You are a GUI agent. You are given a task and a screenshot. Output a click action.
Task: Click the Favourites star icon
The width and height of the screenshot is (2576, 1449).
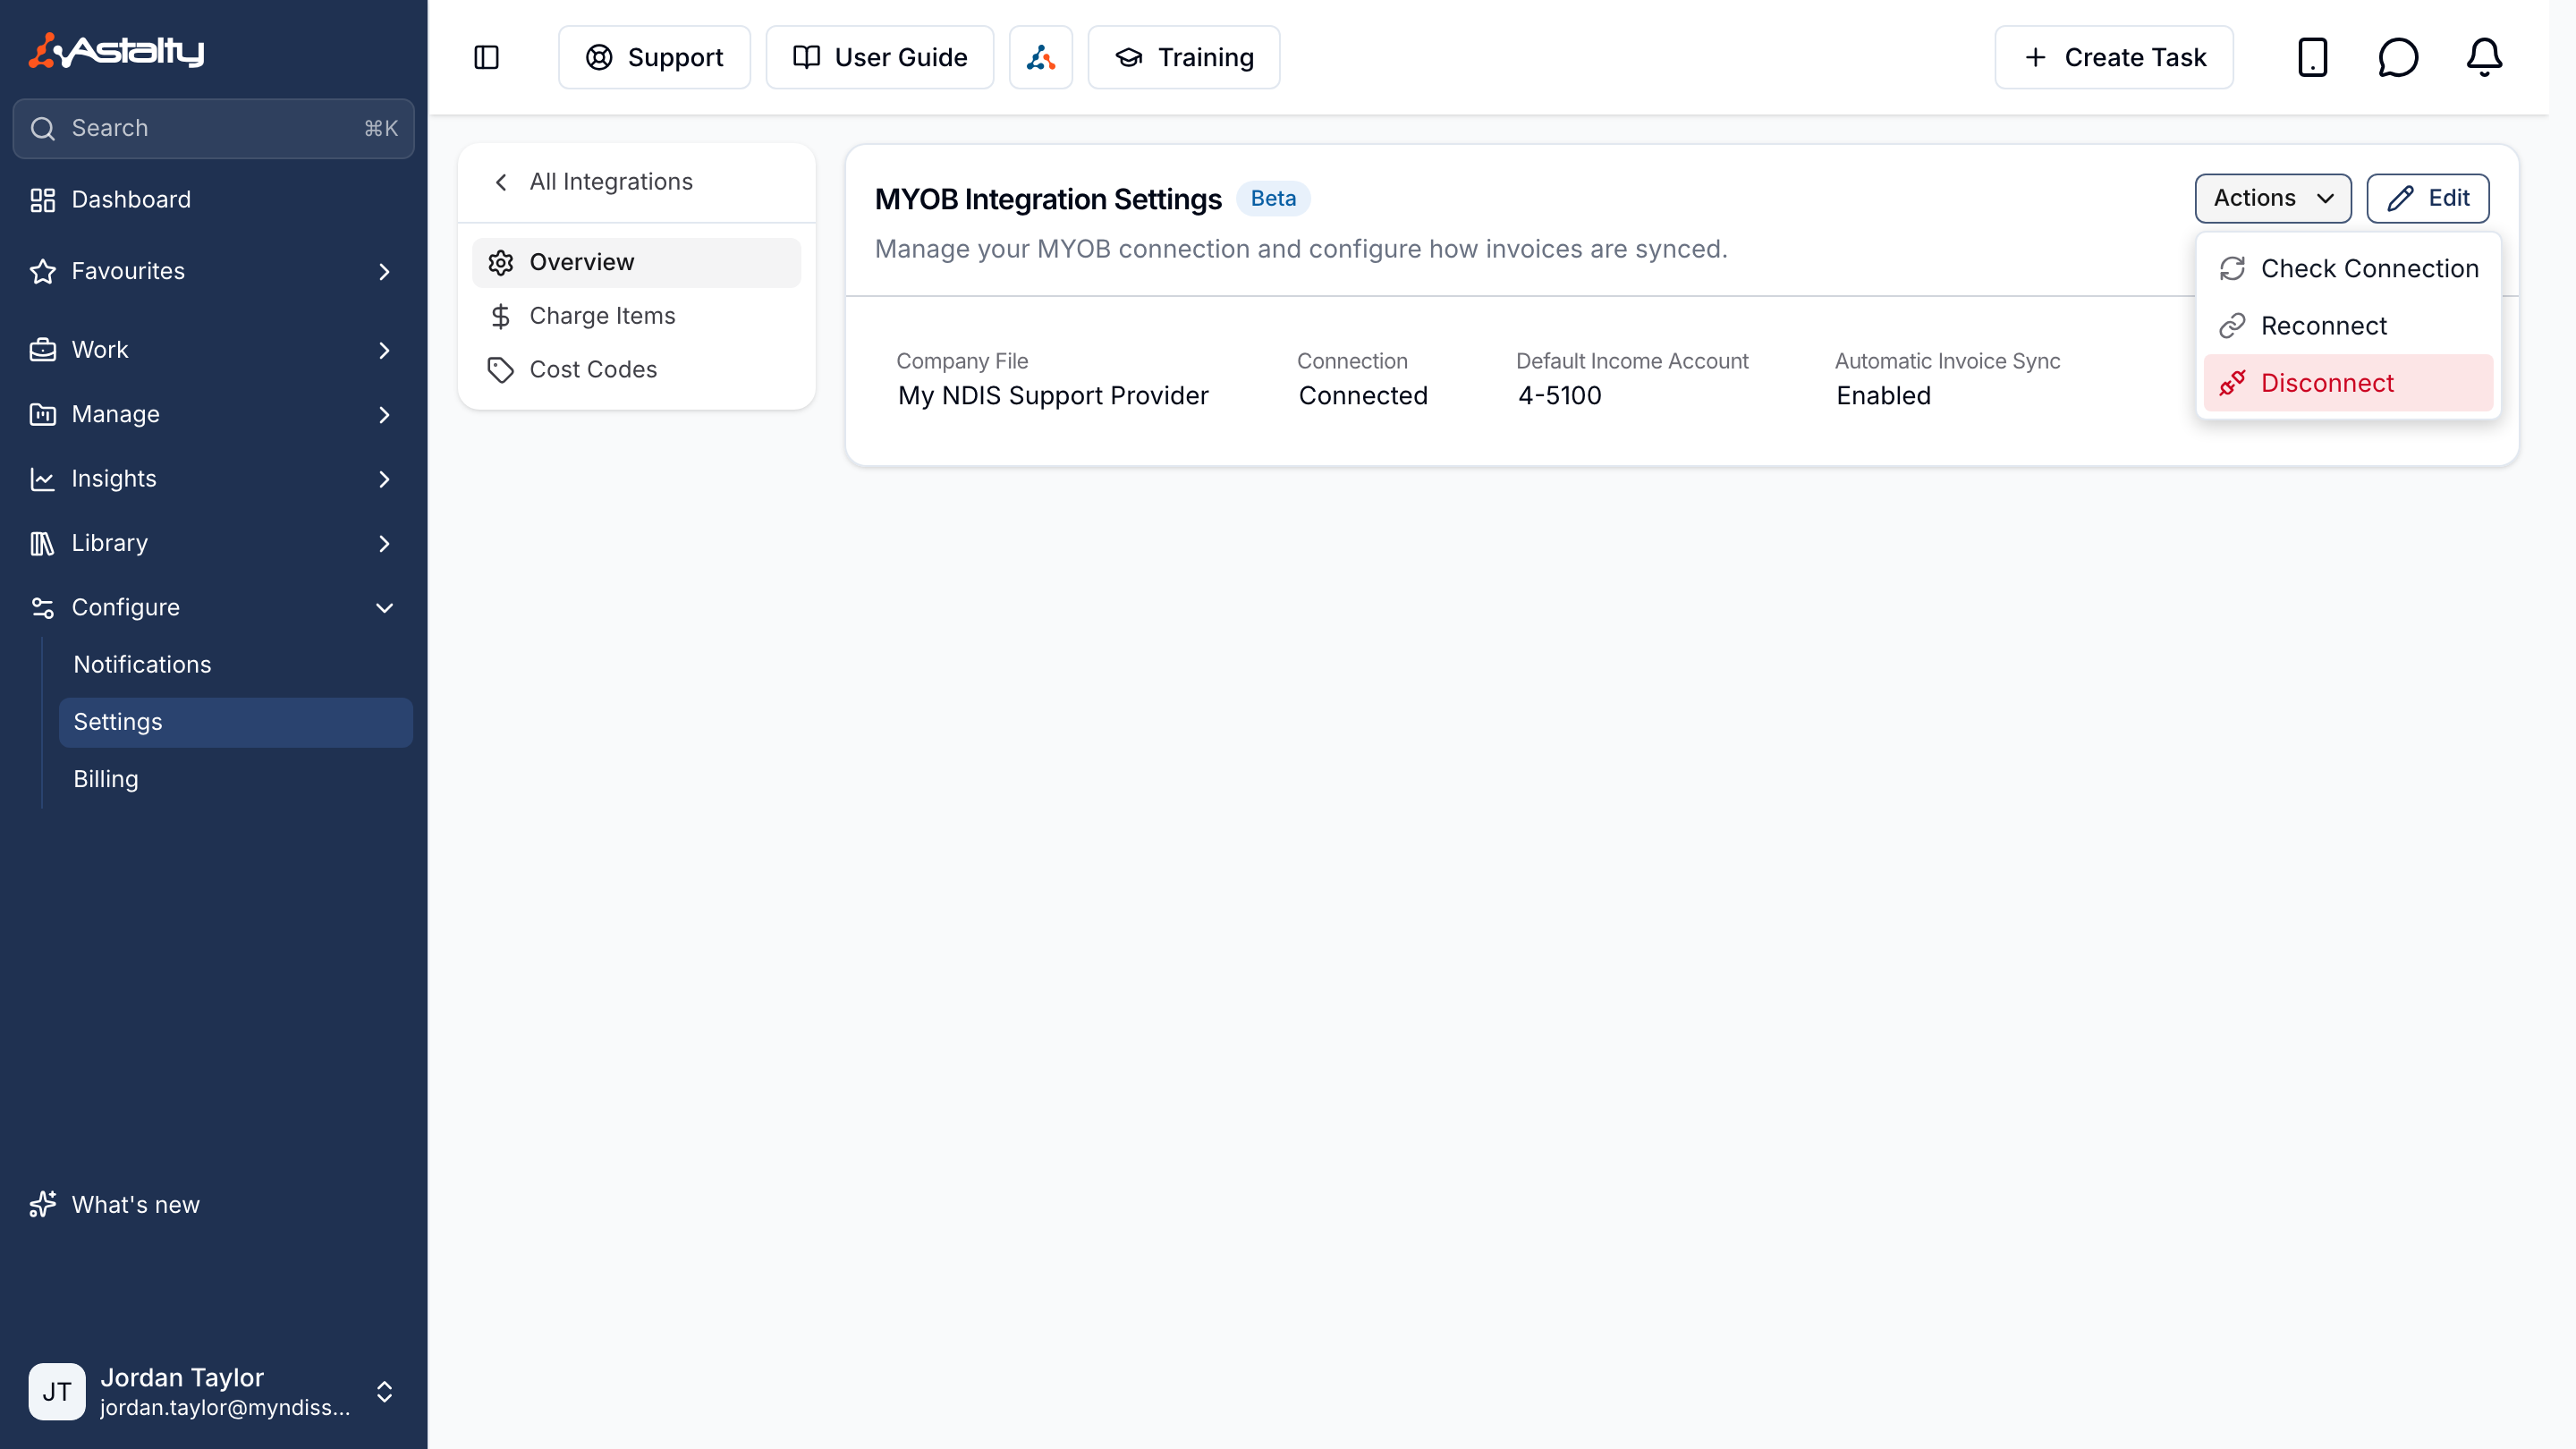point(42,271)
